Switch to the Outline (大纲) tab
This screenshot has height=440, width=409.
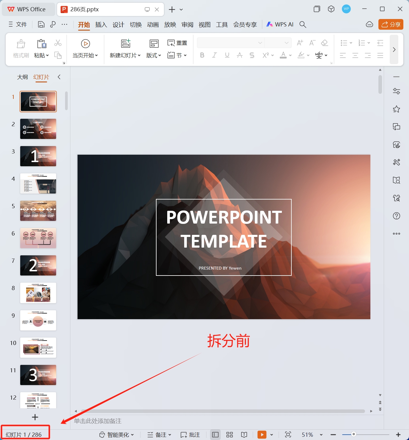tap(22, 77)
